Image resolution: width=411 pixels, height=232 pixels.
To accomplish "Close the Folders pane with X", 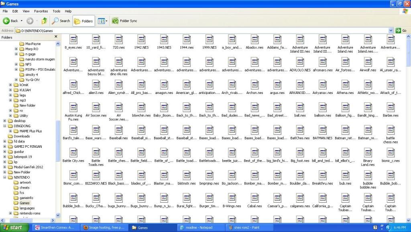I will coord(56,37).
